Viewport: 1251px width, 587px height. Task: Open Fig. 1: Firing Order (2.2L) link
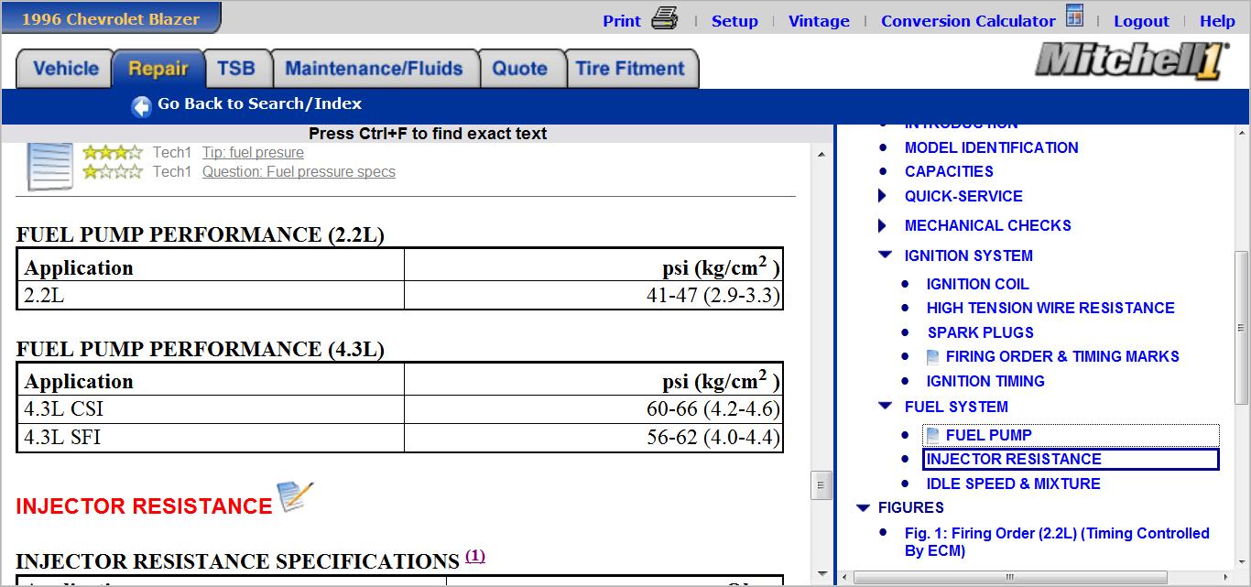pos(1057,542)
